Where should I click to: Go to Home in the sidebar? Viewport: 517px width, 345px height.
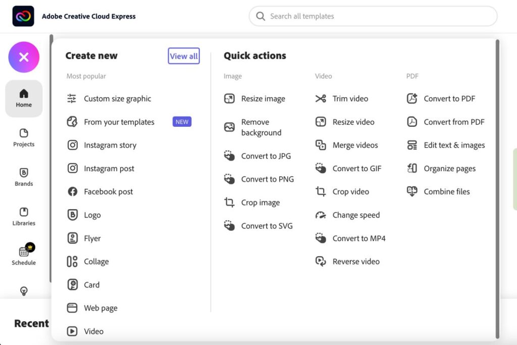click(24, 98)
